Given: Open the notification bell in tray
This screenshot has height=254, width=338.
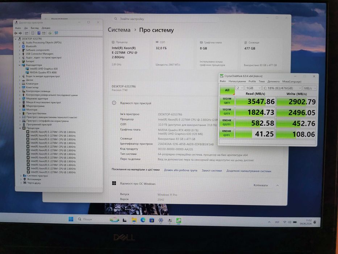Looking at the screenshot, I should click(315, 222).
